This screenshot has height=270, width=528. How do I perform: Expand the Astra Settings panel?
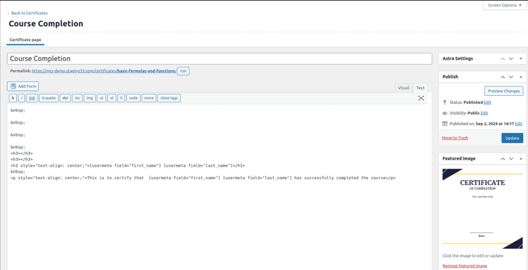tap(520, 58)
